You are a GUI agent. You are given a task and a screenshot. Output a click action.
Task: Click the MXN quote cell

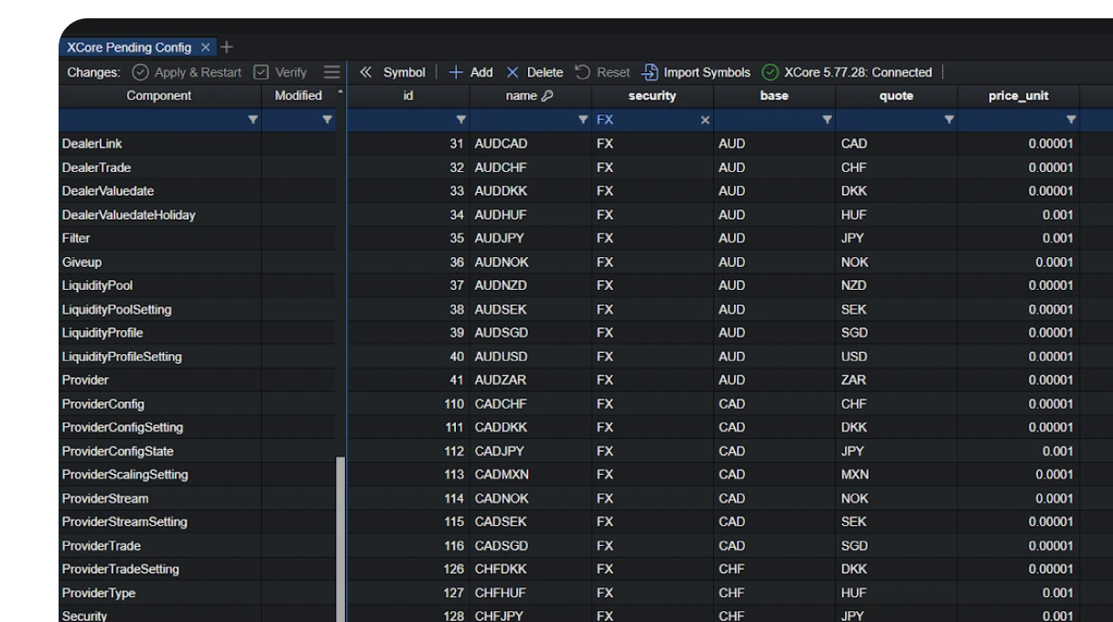click(896, 475)
